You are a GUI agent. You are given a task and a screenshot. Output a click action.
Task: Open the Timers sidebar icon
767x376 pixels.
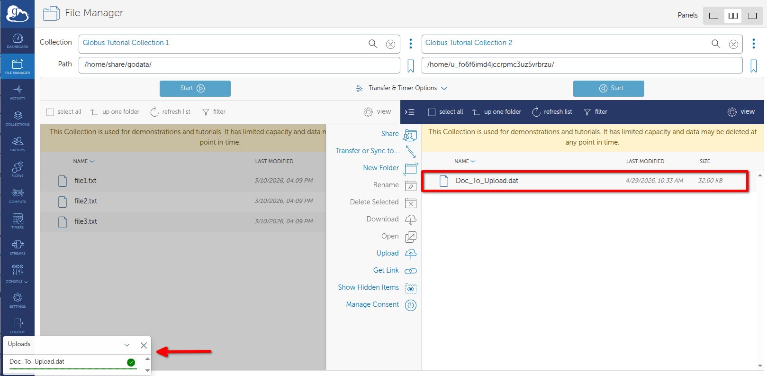point(18,221)
